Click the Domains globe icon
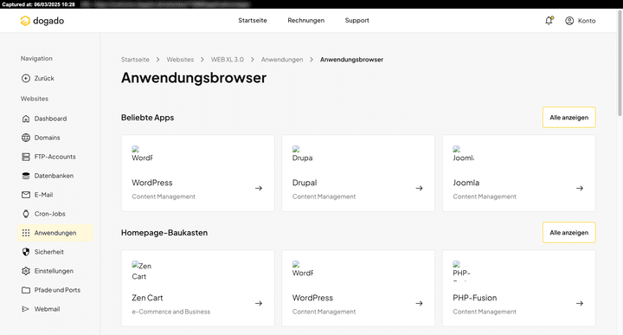Viewport: 623px width, 335px height. coord(26,138)
